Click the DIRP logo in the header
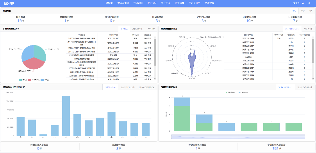Viewport: 316px width, 153px height. click(x=9, y=3)
